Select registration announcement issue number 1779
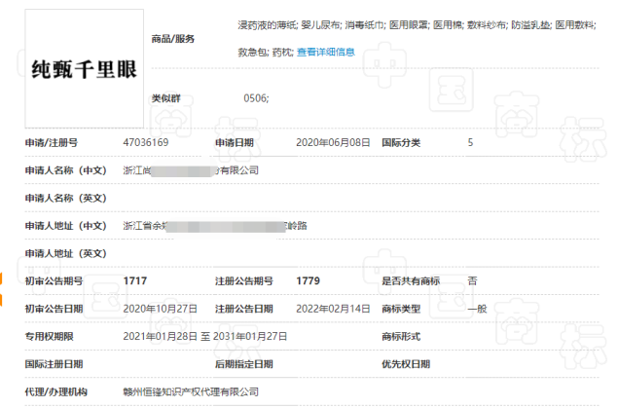Screen dimensions: 618x408 pos(309,280)
